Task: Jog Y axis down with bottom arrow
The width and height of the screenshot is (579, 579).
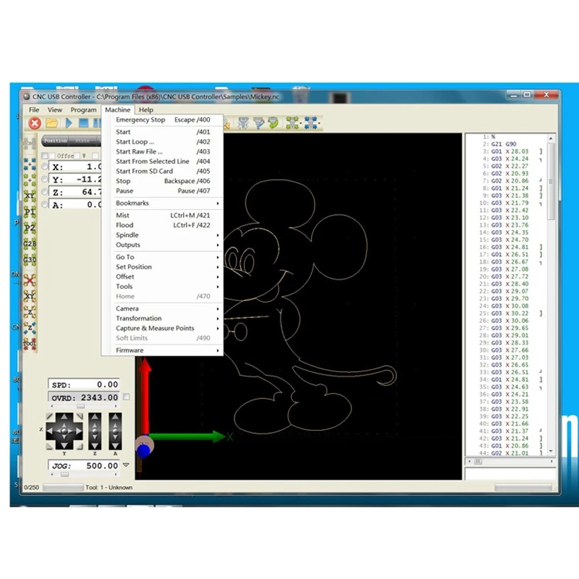Action: [64, 445]
